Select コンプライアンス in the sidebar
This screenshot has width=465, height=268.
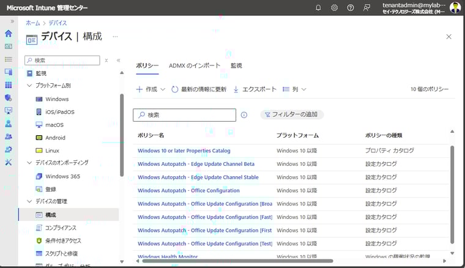[61, 228]
